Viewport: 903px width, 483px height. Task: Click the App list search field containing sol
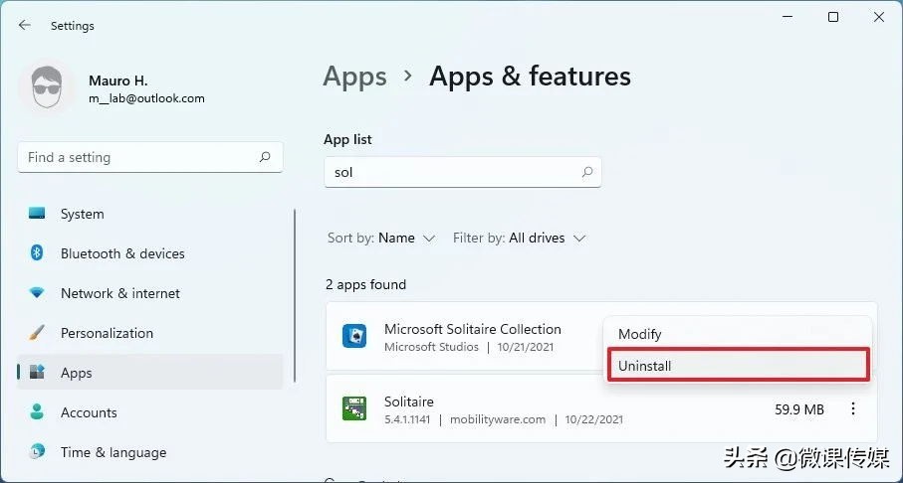coord(463,172)
